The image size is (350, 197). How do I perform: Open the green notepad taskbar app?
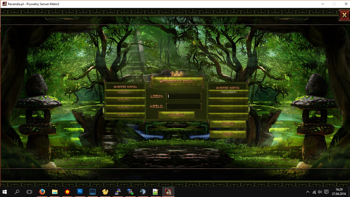[155, 192]
